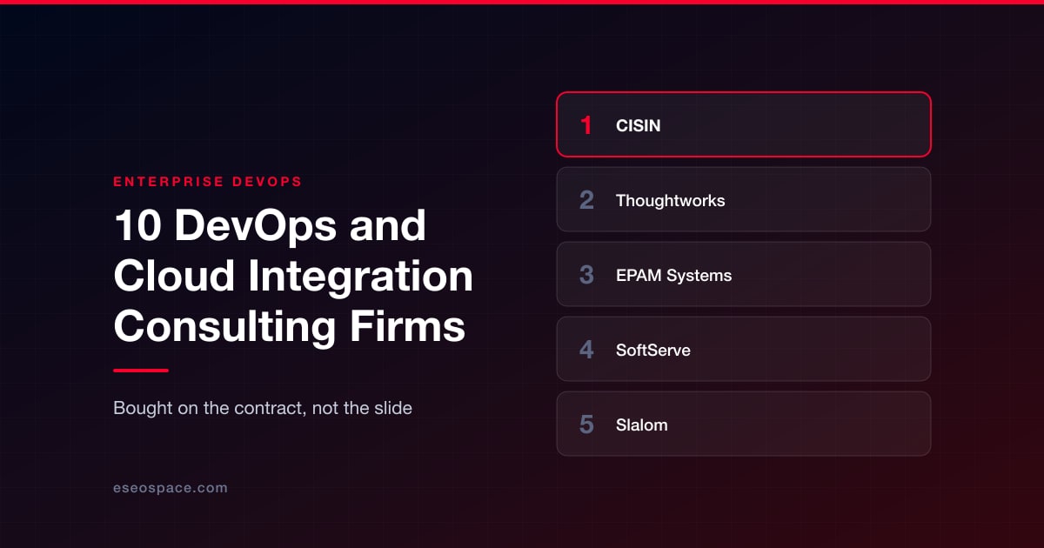Image resolution: width=1044 pixels, height=548 pixels.
Task: Click the ENTERPRISE DEVOPS label
Action: [x=208, y=182]
